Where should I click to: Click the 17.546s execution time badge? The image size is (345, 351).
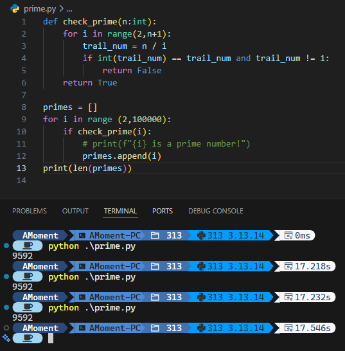coord(307,328)
